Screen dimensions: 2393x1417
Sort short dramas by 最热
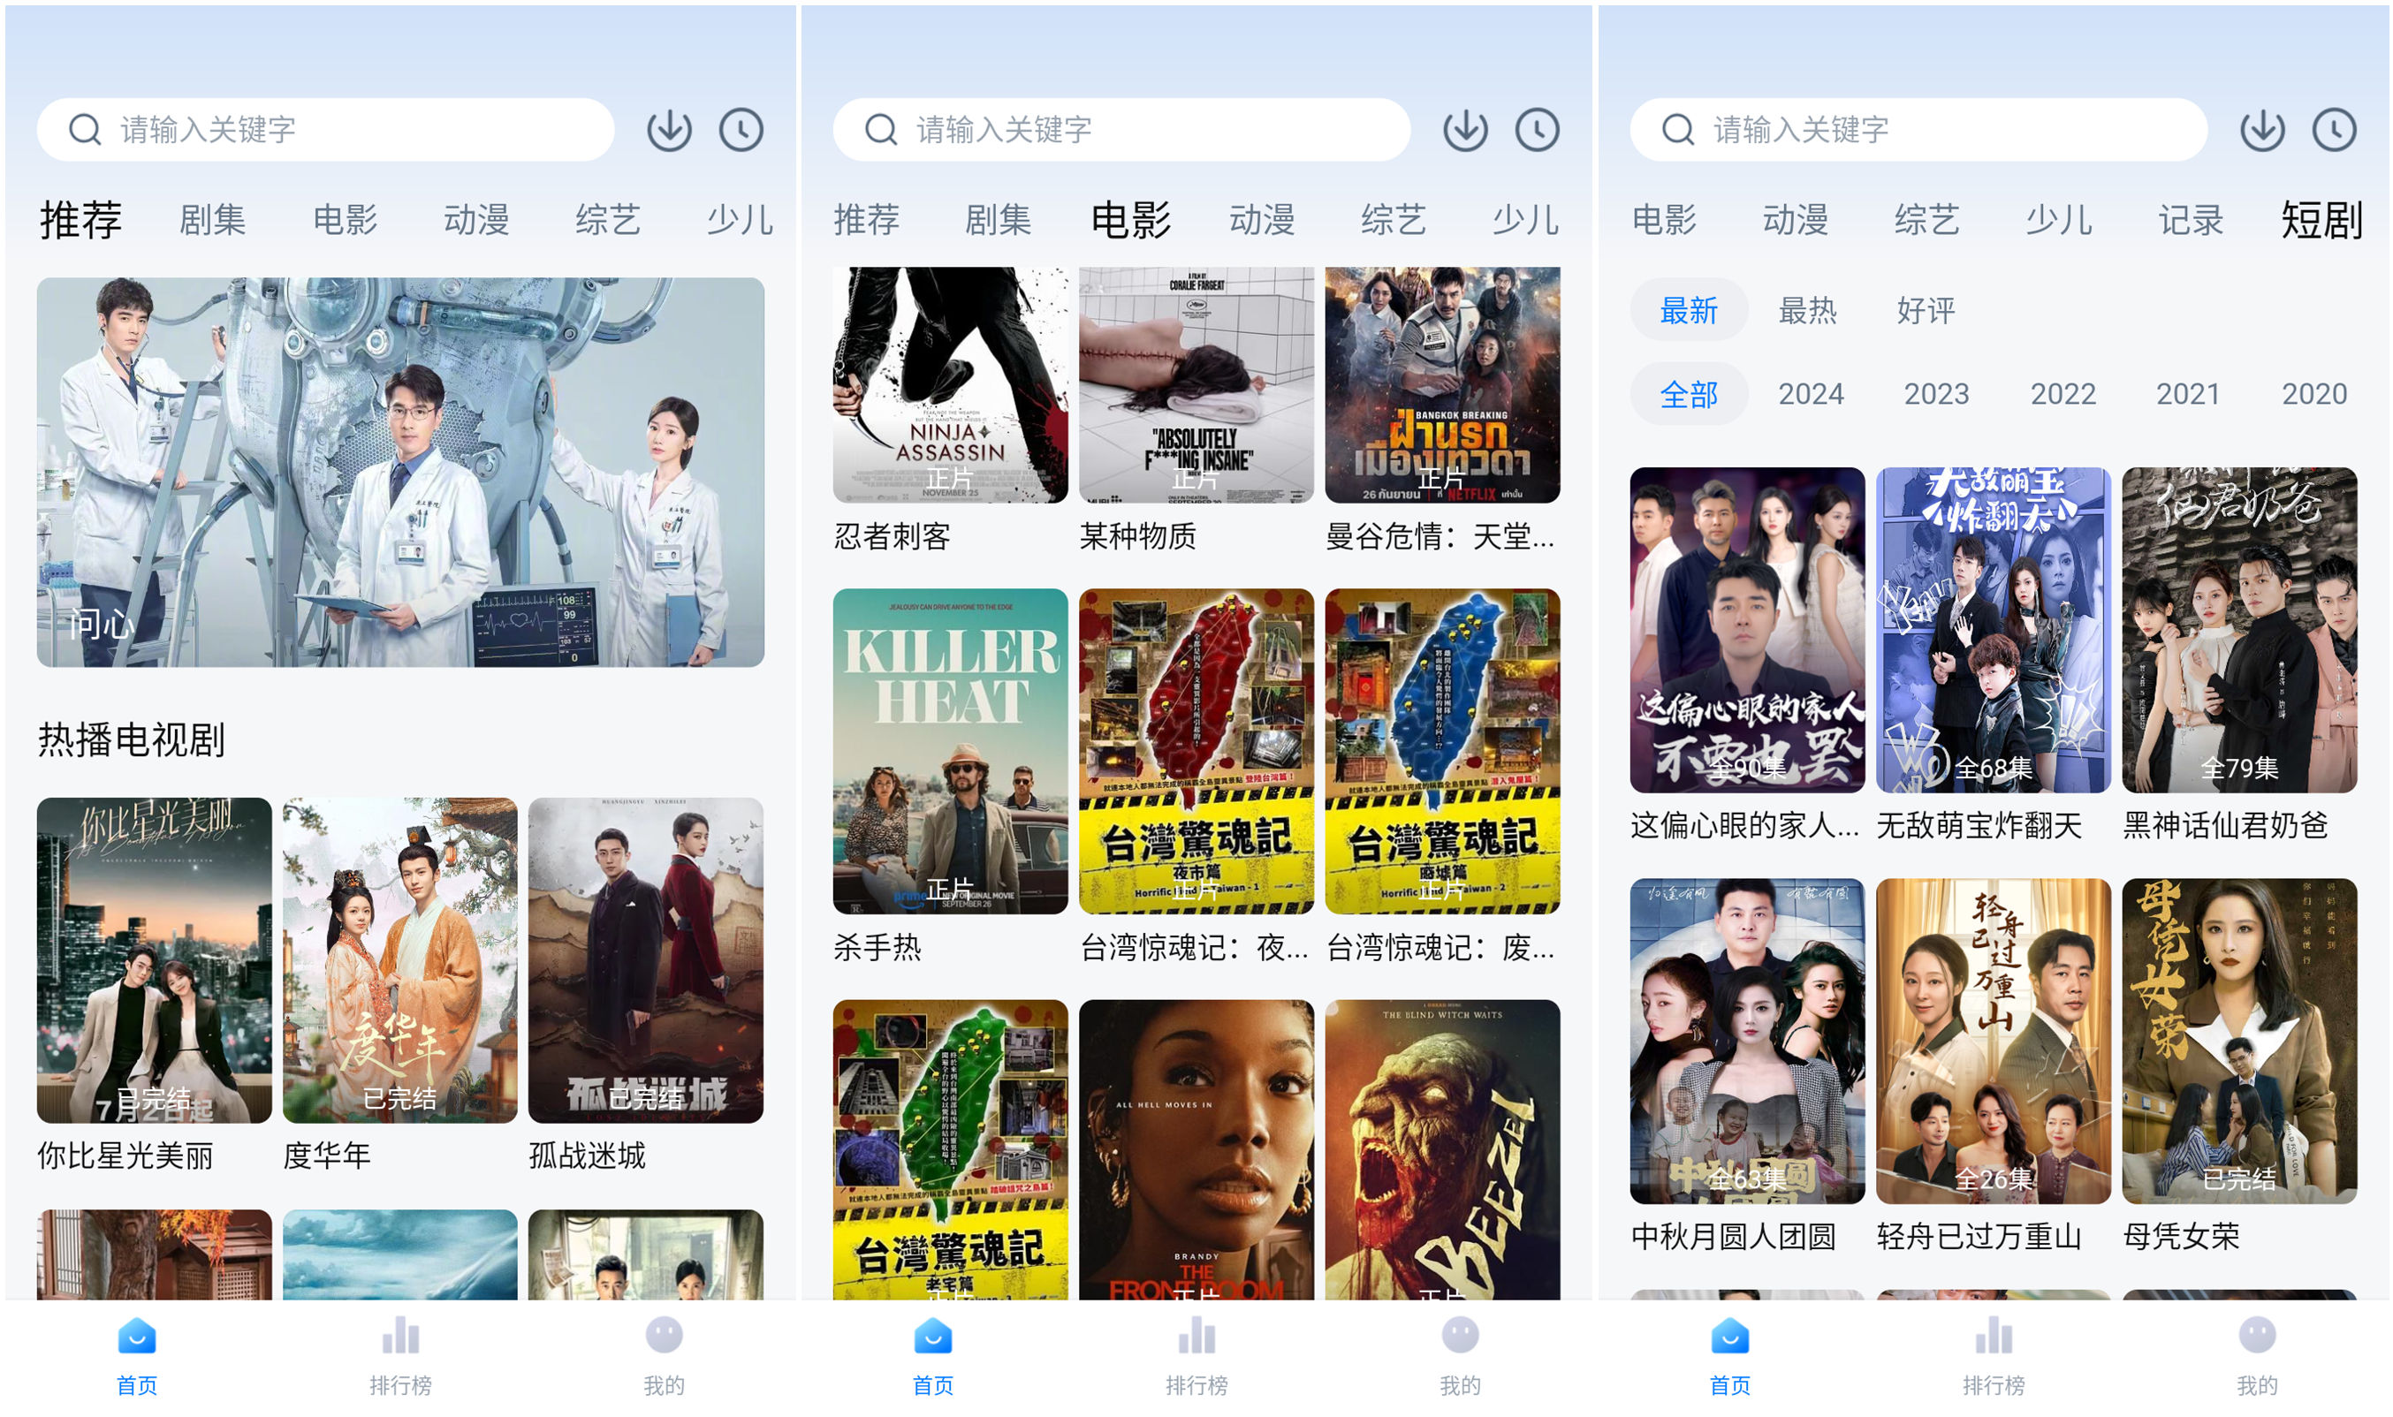pyautogui.click(x=1808, y=310)
